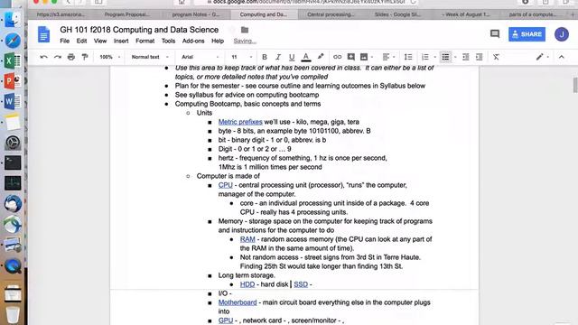Follow the SSD link
The image size is (578, 325).
click(x=301, y=284)
